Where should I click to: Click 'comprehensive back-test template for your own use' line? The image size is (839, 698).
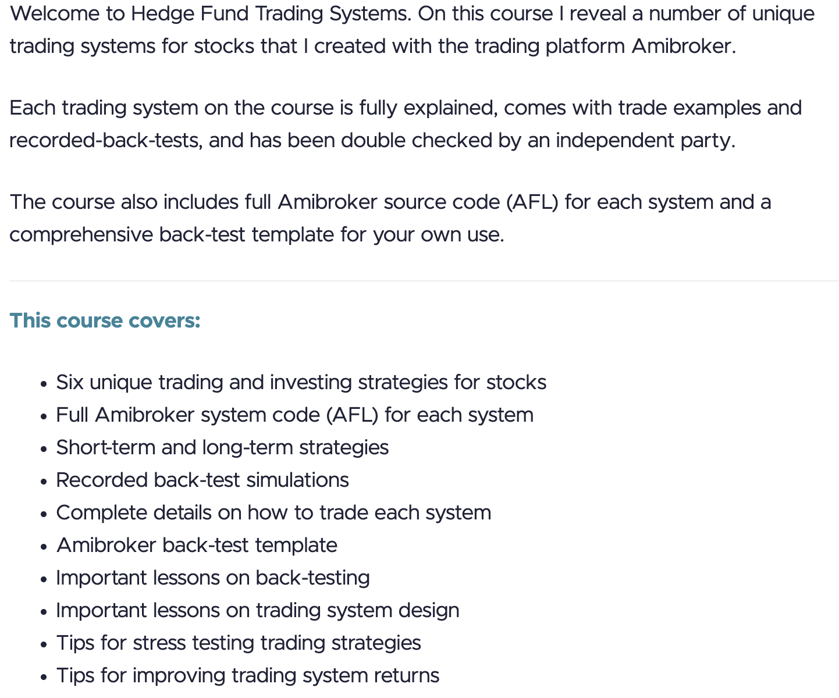pyautogui.click(x=257, y=234)
